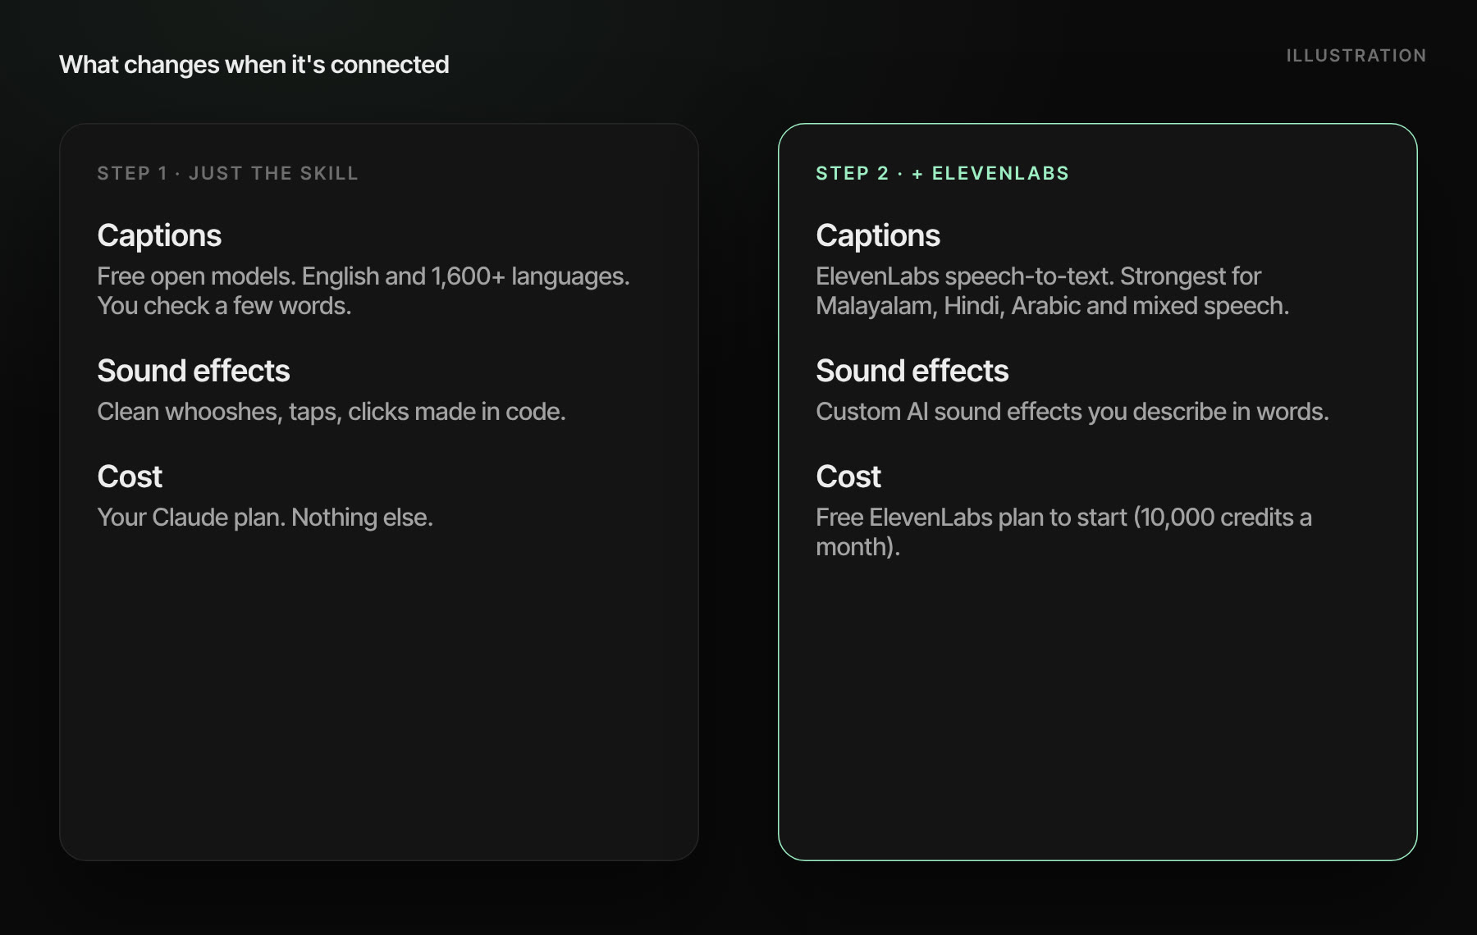Viewport: 1477px width, 935px height.
Task: Click the Sound effects heading in the Step 1 card
Action: pyautogui.click(x=194, y=371)
